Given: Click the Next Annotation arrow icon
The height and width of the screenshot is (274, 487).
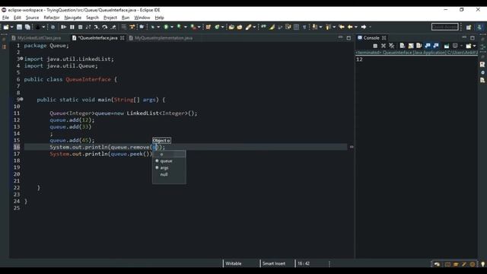Looking at the screenshot, I should tap(314, 27).
